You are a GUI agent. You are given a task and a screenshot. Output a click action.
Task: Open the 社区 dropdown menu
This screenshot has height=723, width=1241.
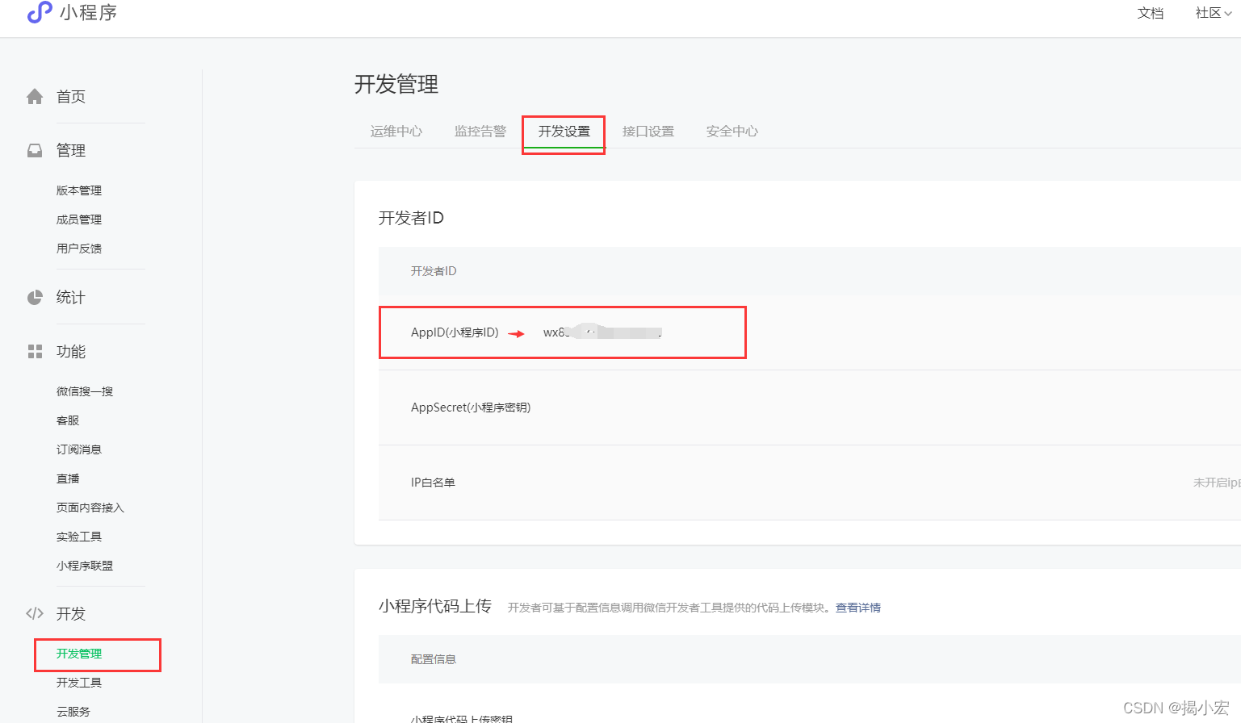(x=1207, y=13)
